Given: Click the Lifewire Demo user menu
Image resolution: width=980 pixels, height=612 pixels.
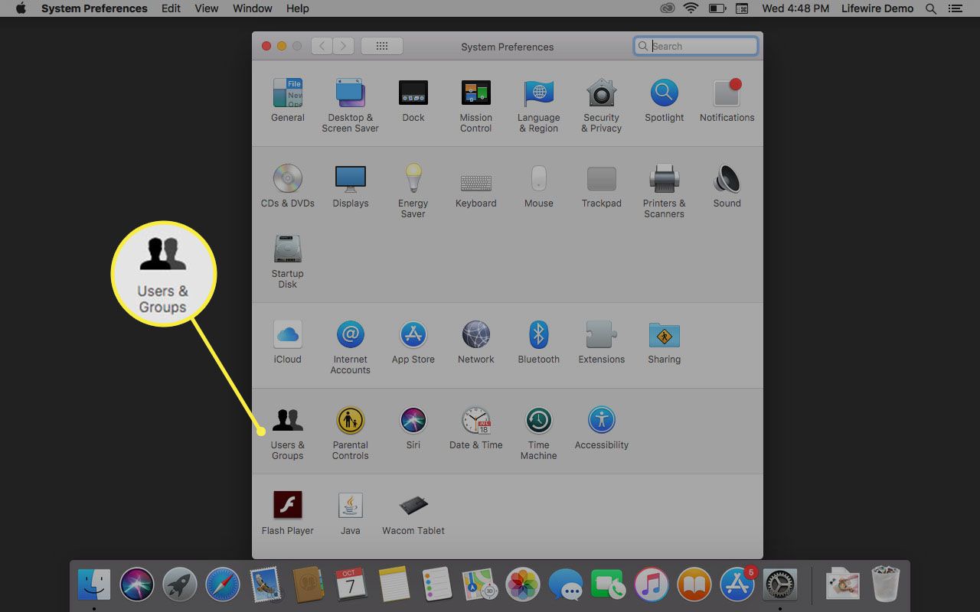Looking at the screenshot, I should [x=877, y=8].
